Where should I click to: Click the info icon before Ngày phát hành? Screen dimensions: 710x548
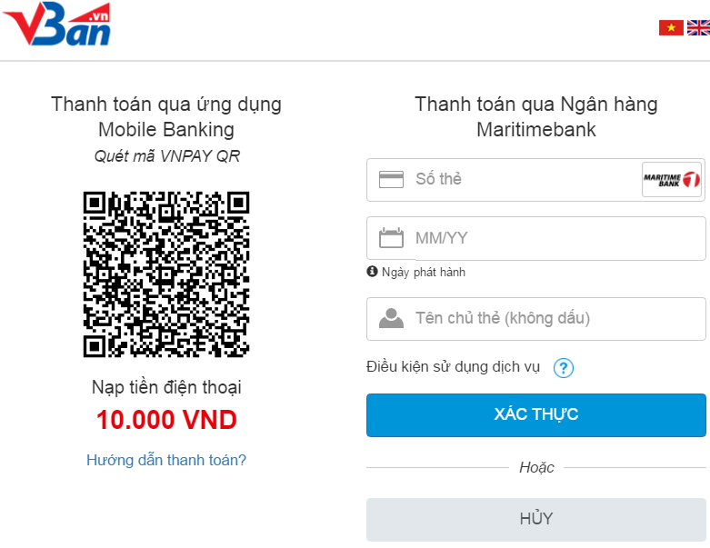tap(372, 272)
